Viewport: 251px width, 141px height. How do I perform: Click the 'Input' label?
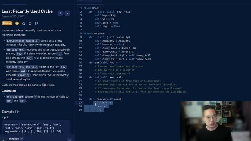click(5, 117)
